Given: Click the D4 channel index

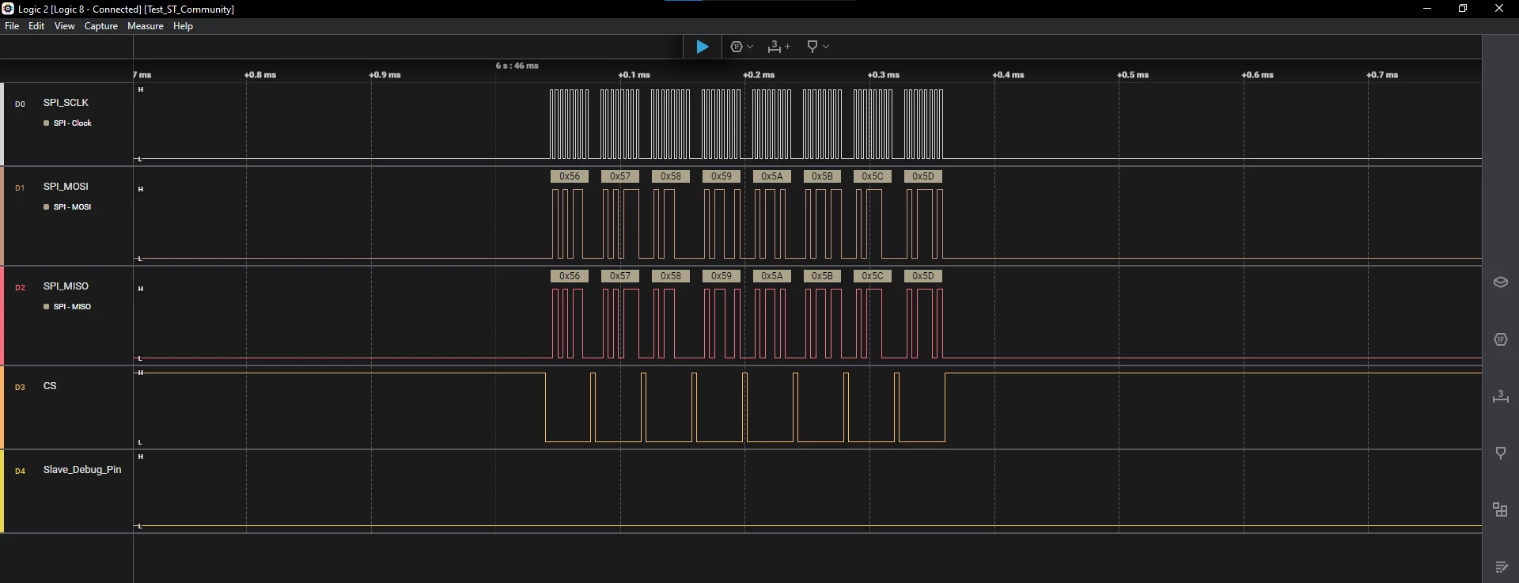Looking at the screenshot, I should point(20,471).
